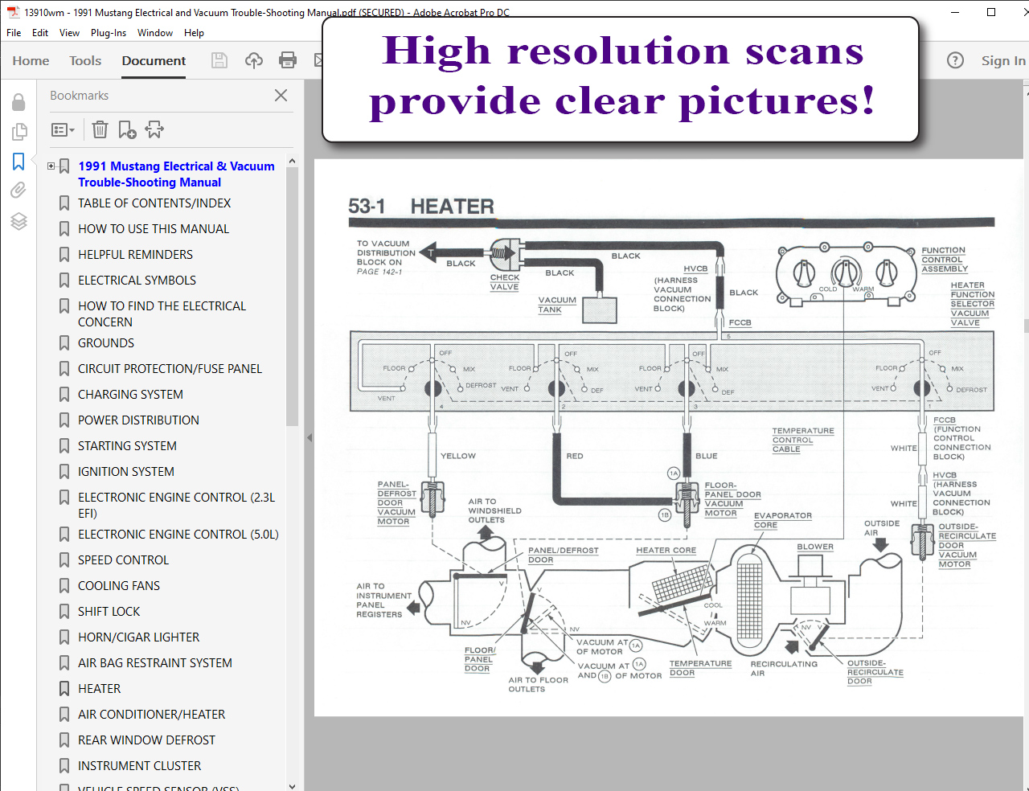Maximize the Acrobat window
The height and width of the screenshot is (791, 1029).
click(x=991, y=12)
